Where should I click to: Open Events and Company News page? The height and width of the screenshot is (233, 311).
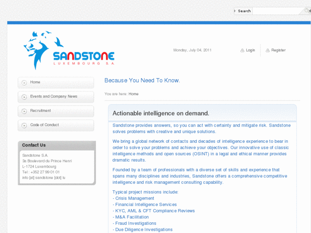pyautogui.click(x=56, y=97)
